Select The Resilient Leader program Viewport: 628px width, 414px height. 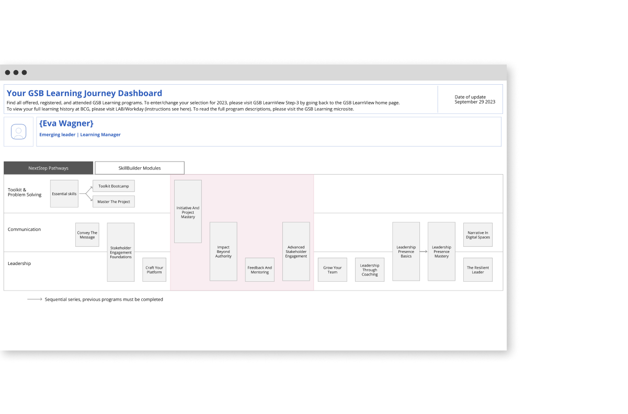pos(478,270)
